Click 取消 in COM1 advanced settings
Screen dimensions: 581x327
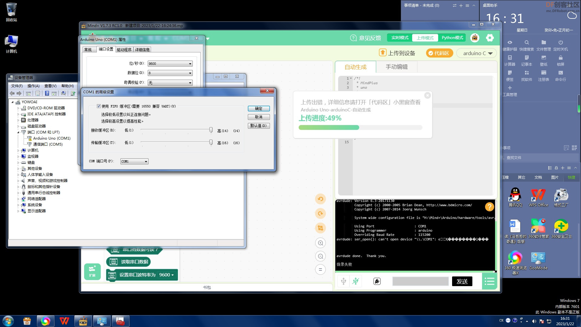(259, 117)
